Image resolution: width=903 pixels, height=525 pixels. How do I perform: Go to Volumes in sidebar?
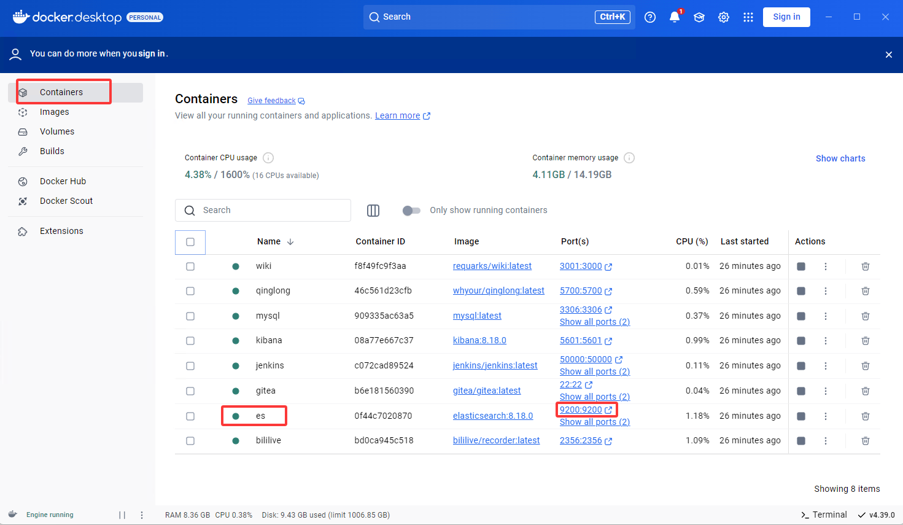click(x=76, y=132)
